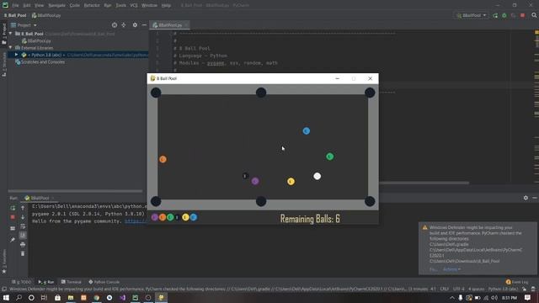Viewport: 539px width, 303px height.
Task: Open the Event Log
Action: click(517, 282)
